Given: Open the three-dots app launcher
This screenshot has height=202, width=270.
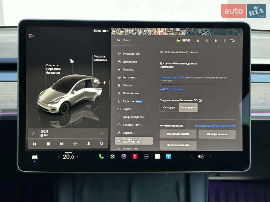Looking at the screenshot, I should pyautogui.click(x=146, y=156).
